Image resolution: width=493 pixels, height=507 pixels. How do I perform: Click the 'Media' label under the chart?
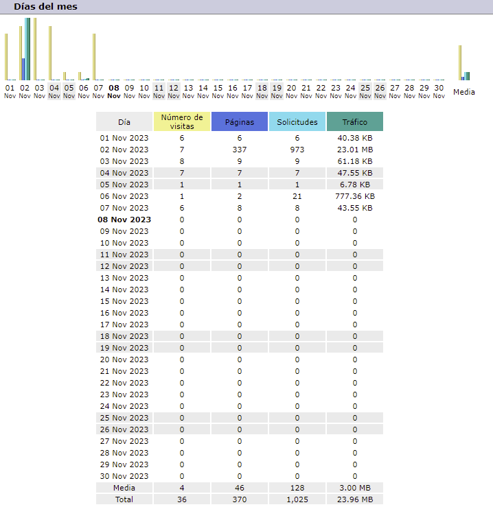coord(464,92)
